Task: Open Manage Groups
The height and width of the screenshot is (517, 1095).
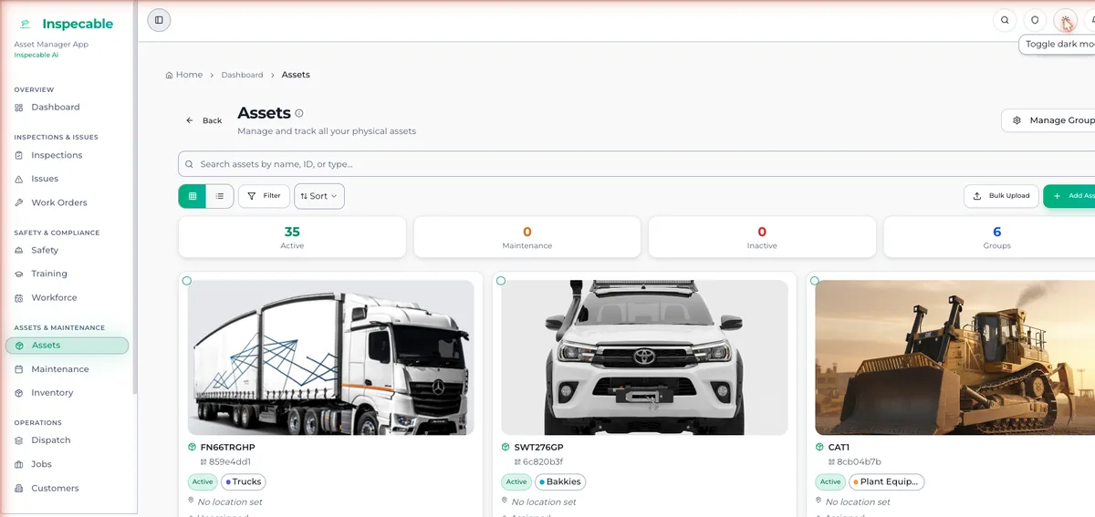Action: [1049, 120]
